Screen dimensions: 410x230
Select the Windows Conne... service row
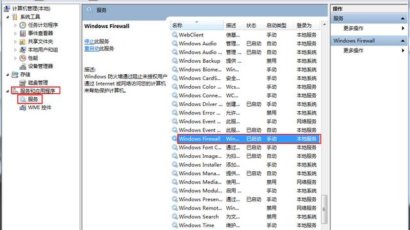click(x=245, y=95)
